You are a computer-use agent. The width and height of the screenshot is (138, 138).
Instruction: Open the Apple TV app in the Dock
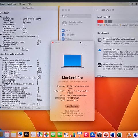(x=27, y=134)
